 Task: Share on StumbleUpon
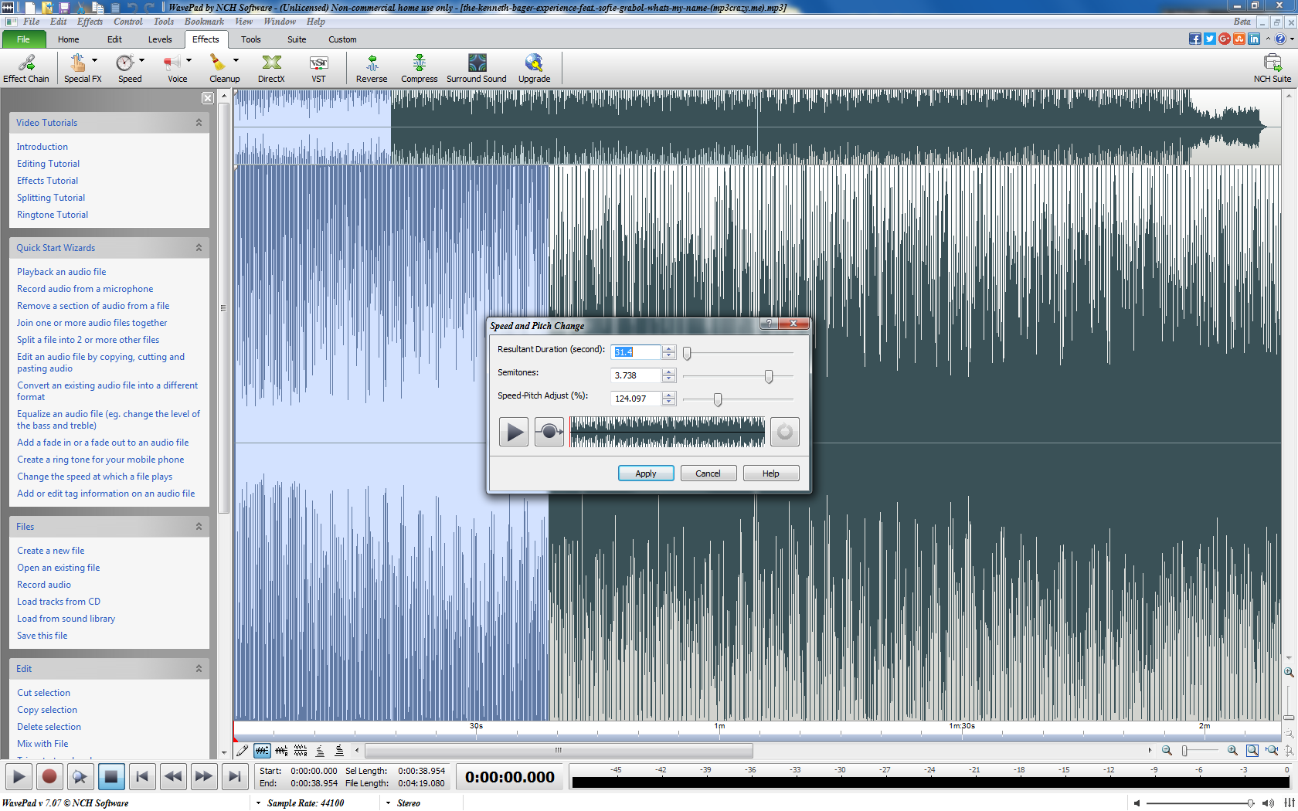(1239, 39)
